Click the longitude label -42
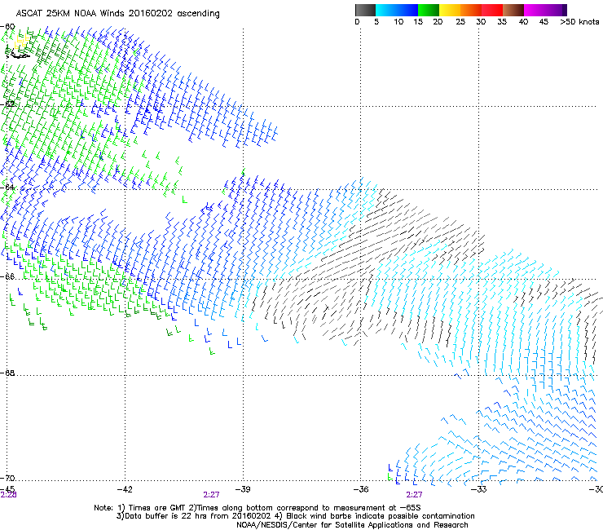Screen dimensions: 603x530 [x=125, y=489]
